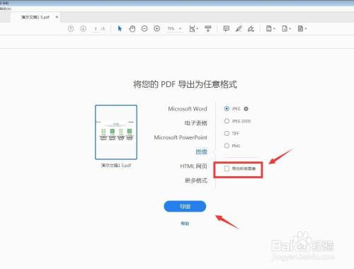354x269 pixels.
Task: Select 图像 export format
Action: point(202,151)
